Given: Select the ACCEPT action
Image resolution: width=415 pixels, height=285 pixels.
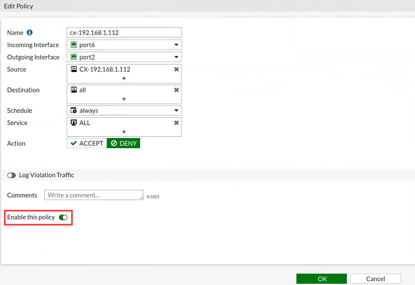Looking at the screenshot, I should (87, 143).
